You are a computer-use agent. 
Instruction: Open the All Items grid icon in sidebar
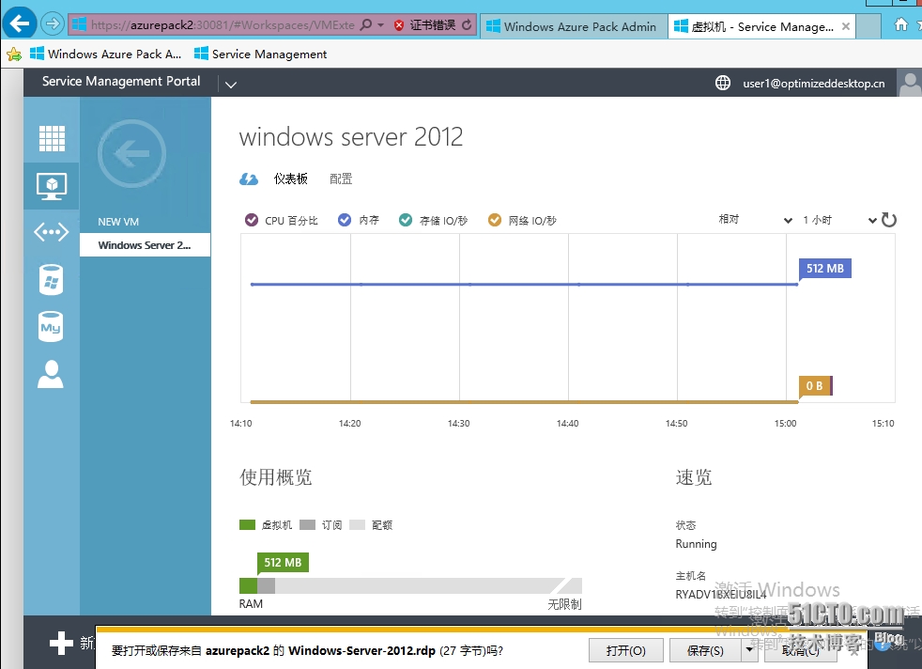[x=52, y=138]
